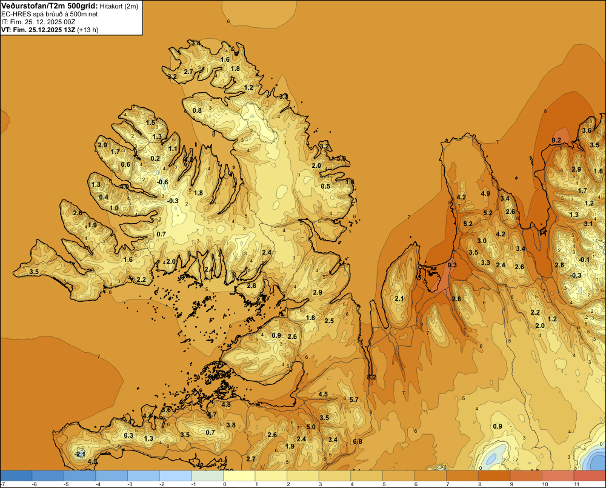
Task: Pick the legend swatch between 5 and 6
Action: pyautogui.click(x=399, y=475)
